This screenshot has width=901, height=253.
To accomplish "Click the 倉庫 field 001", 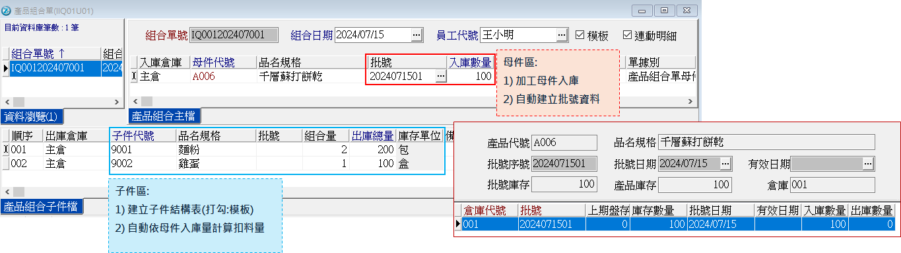I will pos(832,184).
